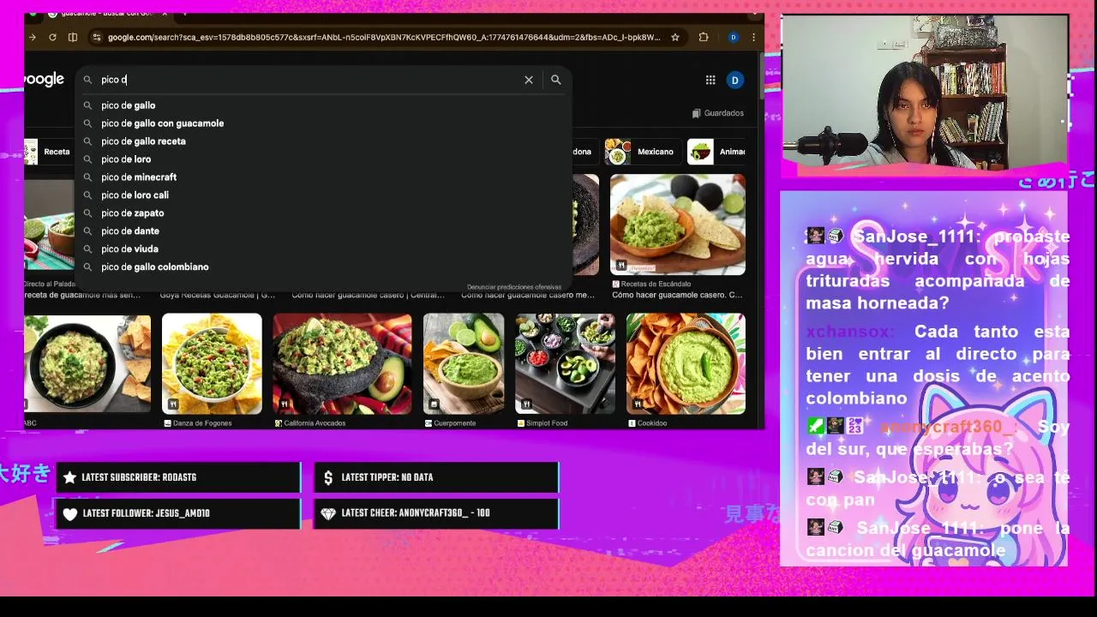Open Guardados saved items
This screenshot has width=1097, height=617.
[717, 113]
